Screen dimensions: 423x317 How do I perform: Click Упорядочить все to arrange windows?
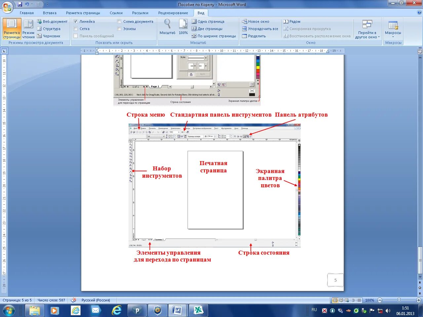[x=260, y=29]
